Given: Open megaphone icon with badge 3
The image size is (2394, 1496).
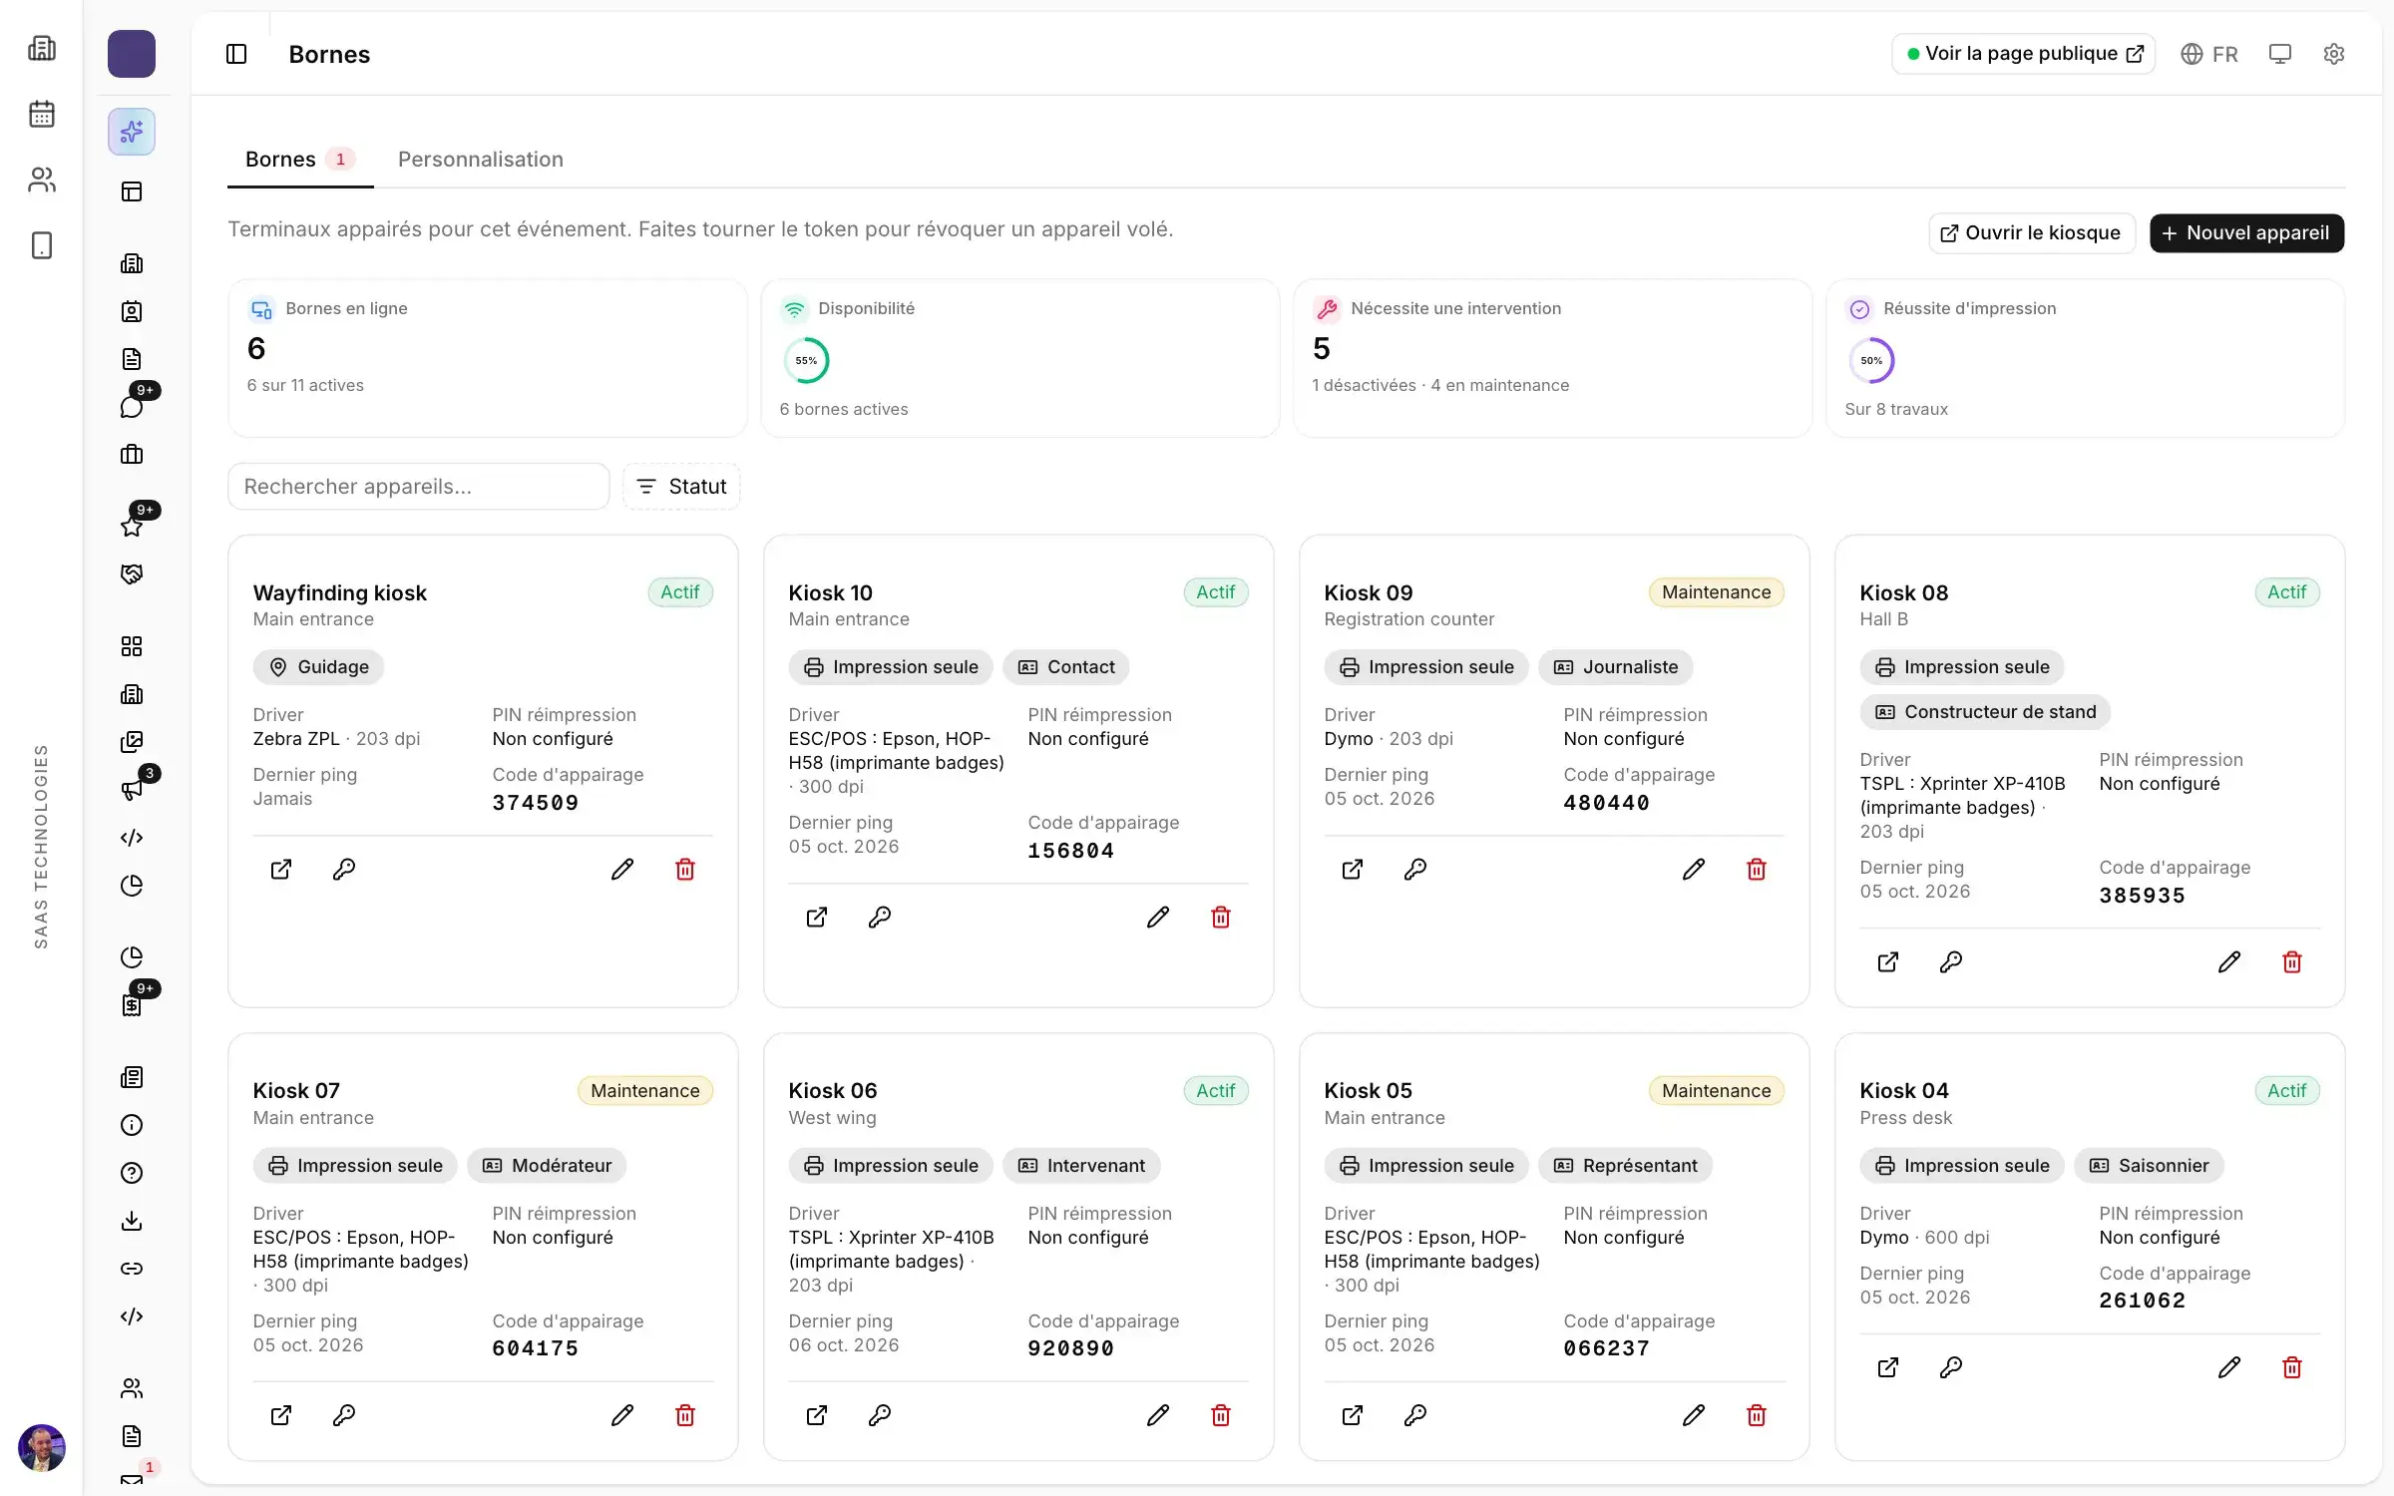Looking at the screenshot, I should [x=132, y=790].
